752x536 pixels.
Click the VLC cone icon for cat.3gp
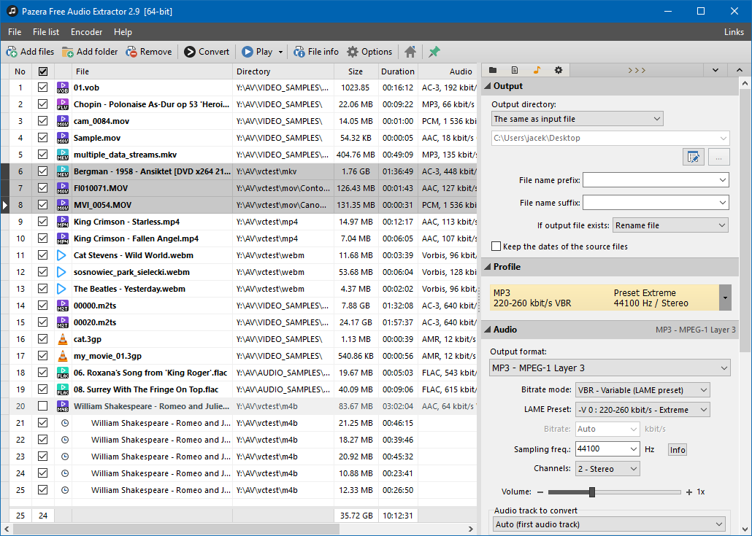click(63, 339)
